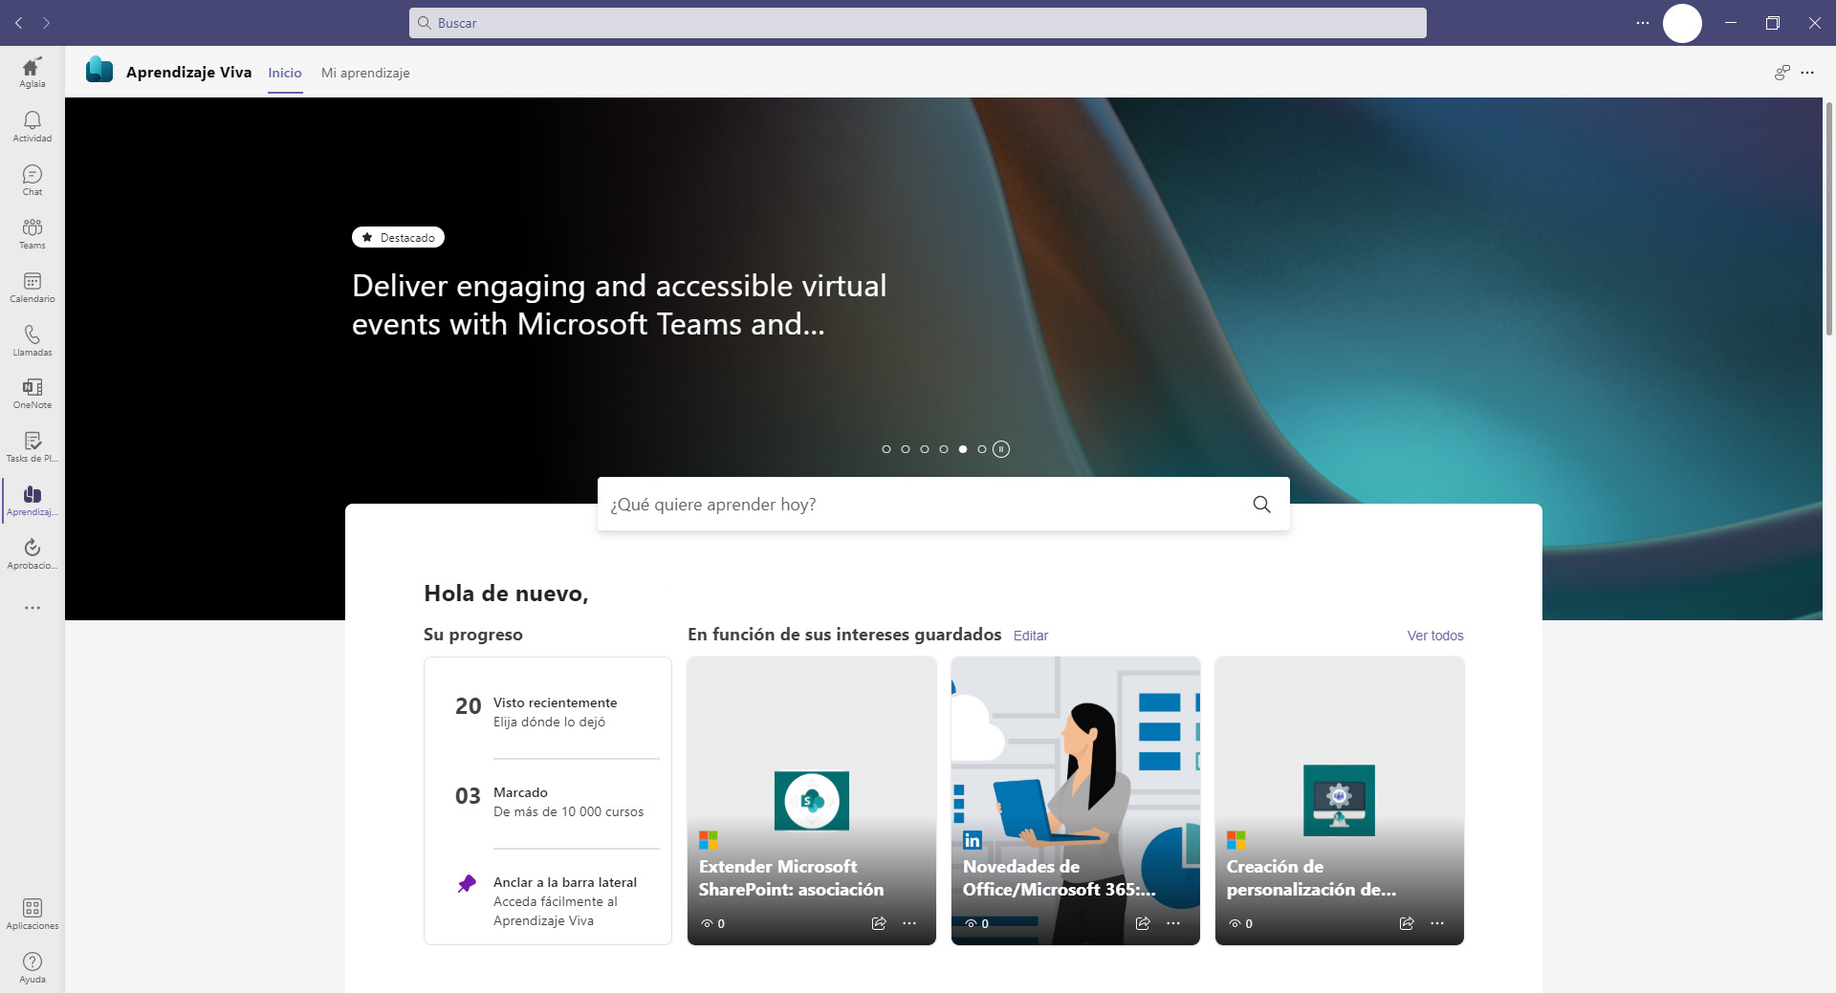Open Extender Microsoft SharePoint course card

tap(812, 801)
